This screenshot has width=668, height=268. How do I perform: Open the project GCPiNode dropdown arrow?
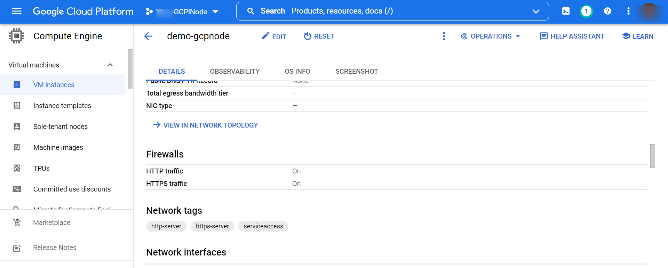coord(215,12)
